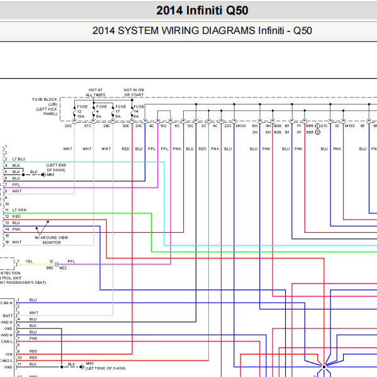Select the B62 M22 connector symbol
The image size is (377, 377).
coord(57,264)
